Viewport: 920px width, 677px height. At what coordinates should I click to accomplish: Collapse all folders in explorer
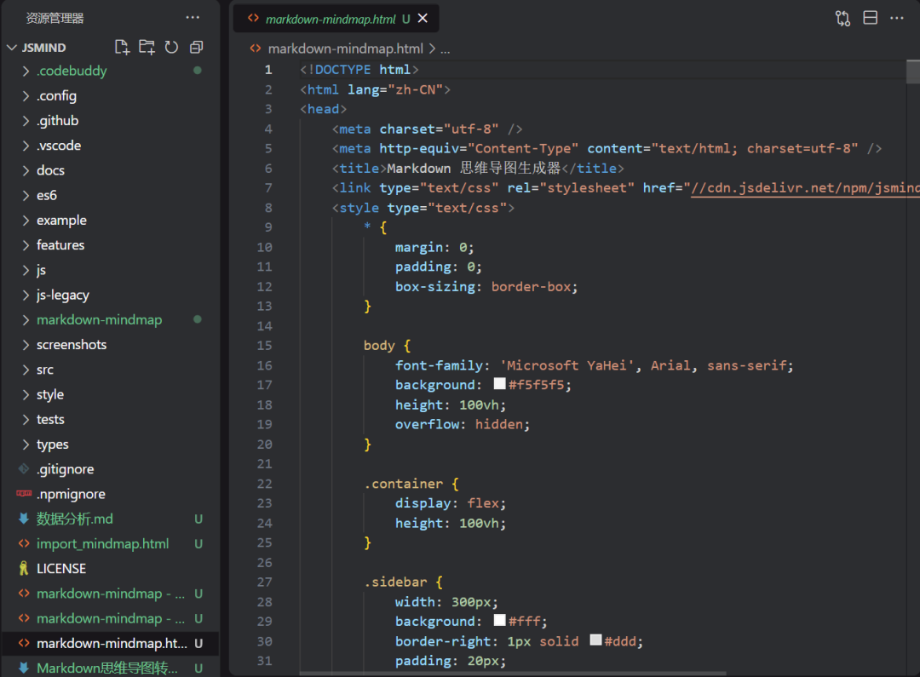[197, 47]
